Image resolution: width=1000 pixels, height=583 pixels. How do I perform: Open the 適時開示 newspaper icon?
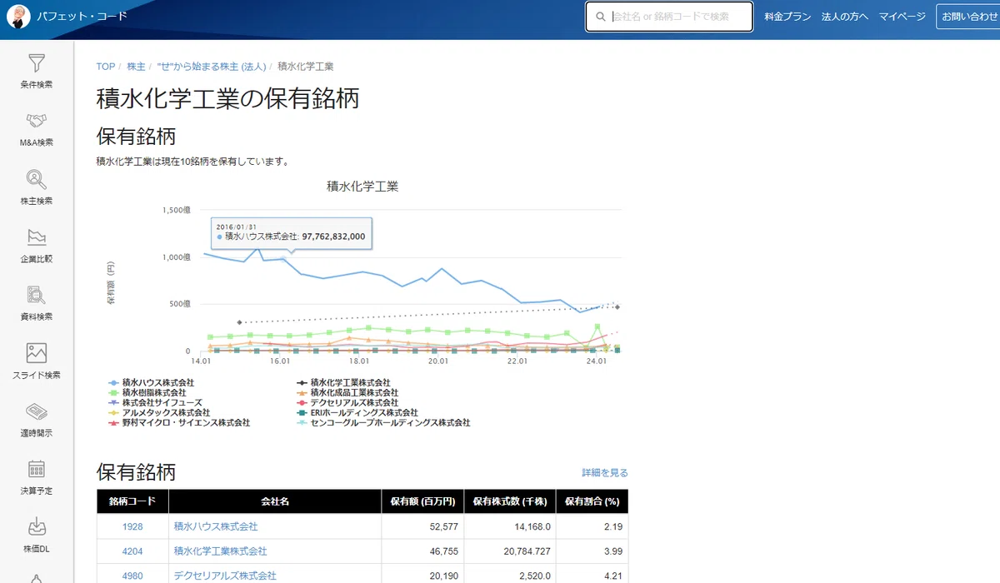pyautogui.click(x=37, y=411)
